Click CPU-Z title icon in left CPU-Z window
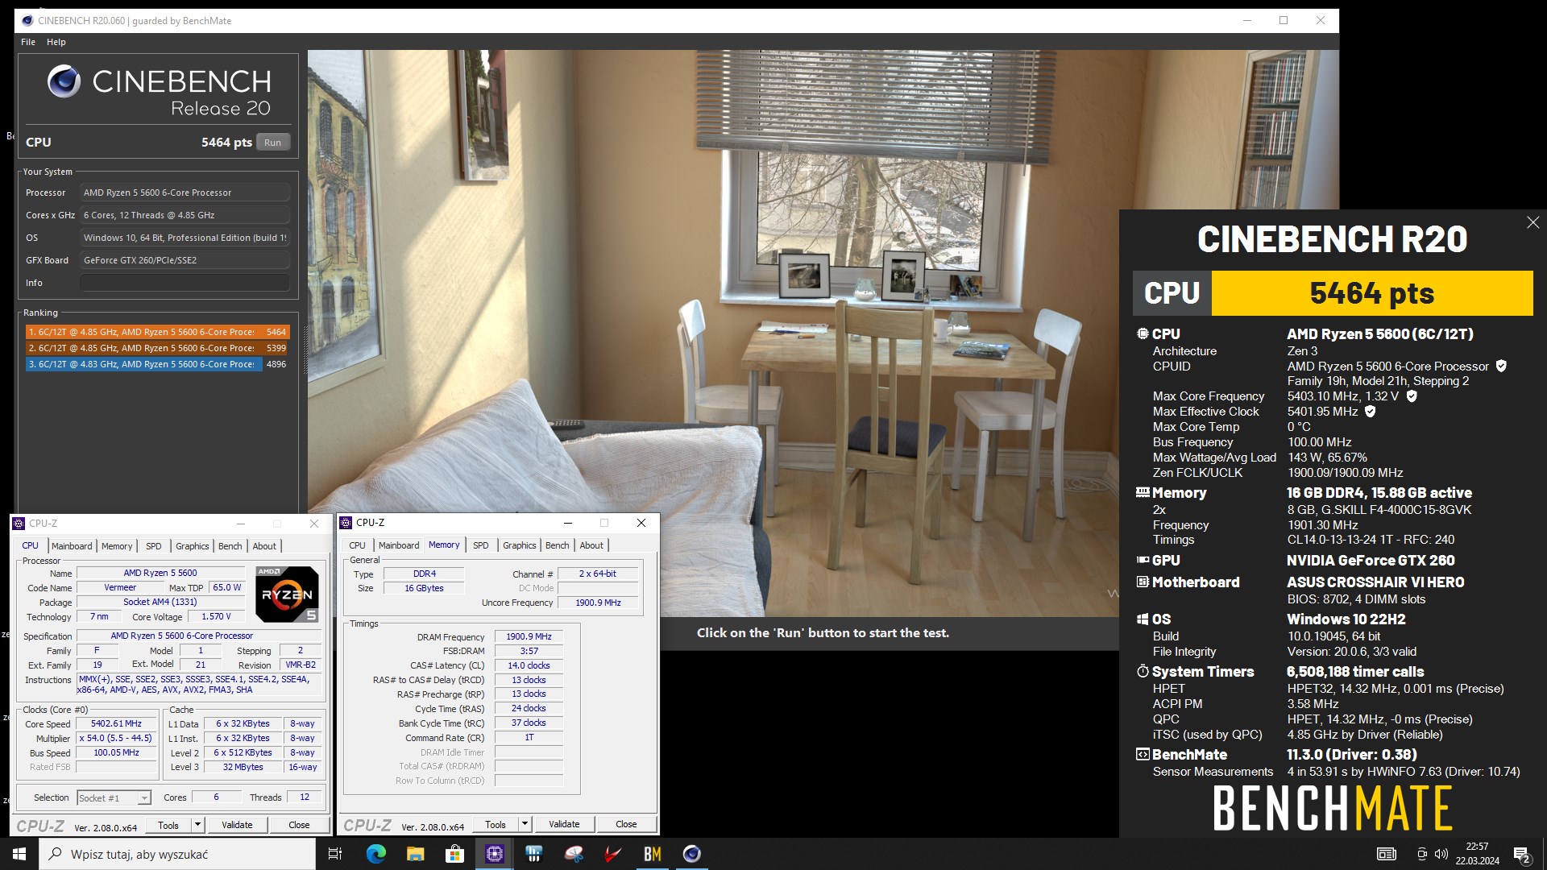 19,524
